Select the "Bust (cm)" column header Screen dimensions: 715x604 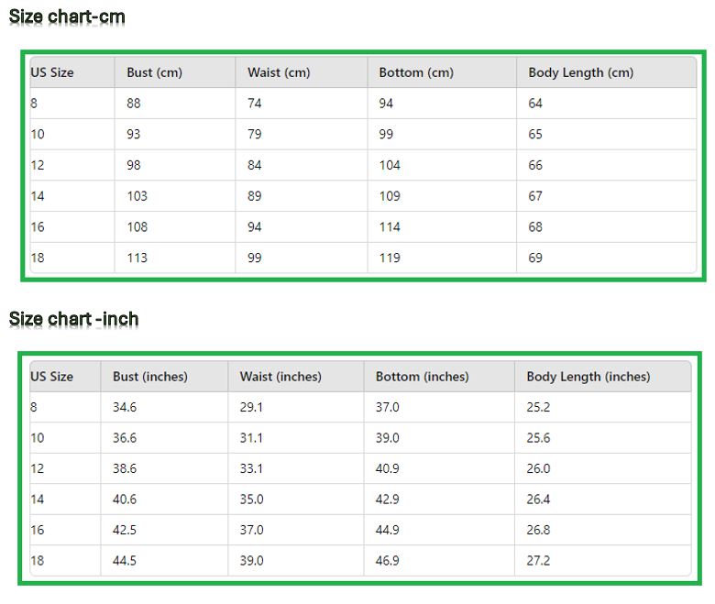click(x=154, y=72)
